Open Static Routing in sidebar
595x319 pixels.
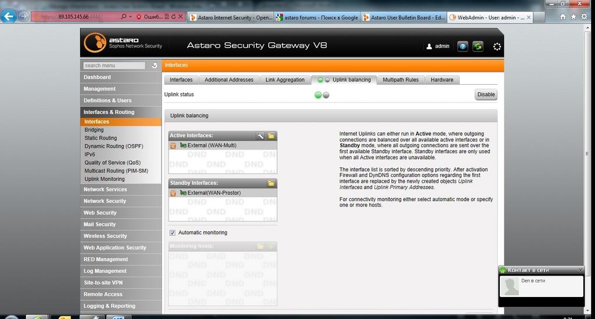coord(101,138)
